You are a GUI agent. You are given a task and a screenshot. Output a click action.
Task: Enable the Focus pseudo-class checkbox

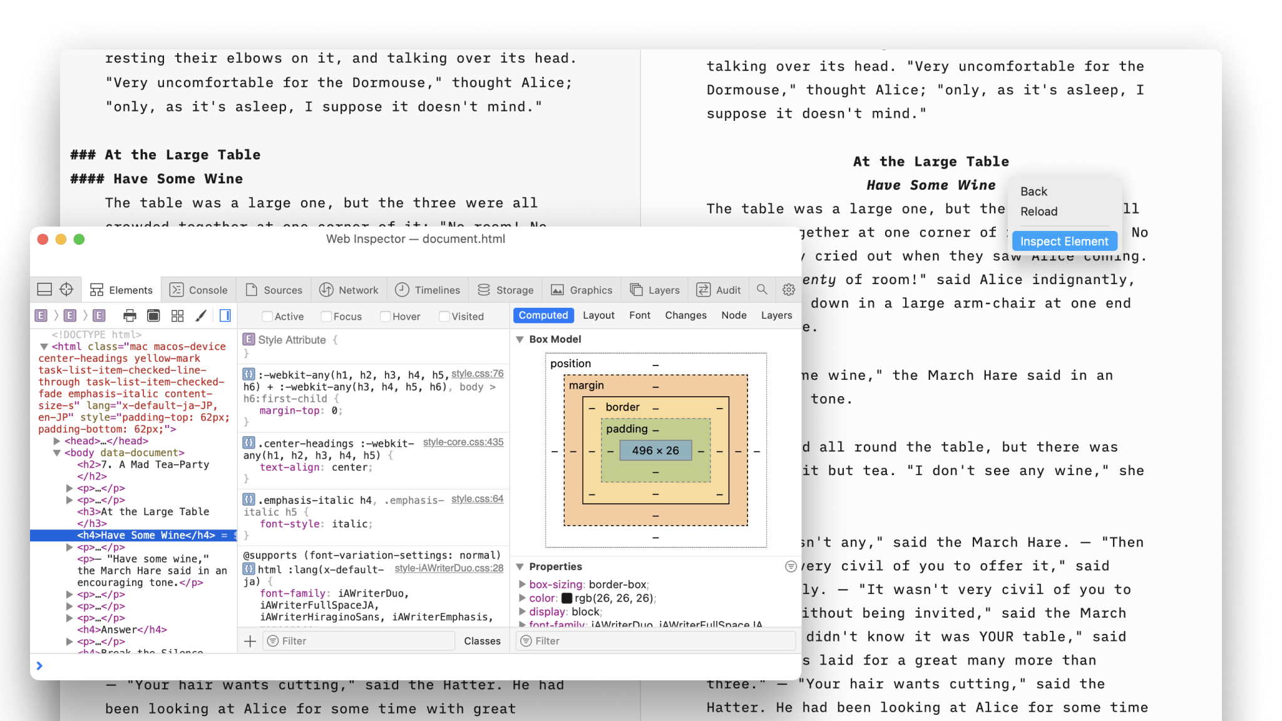coord(326,317)
